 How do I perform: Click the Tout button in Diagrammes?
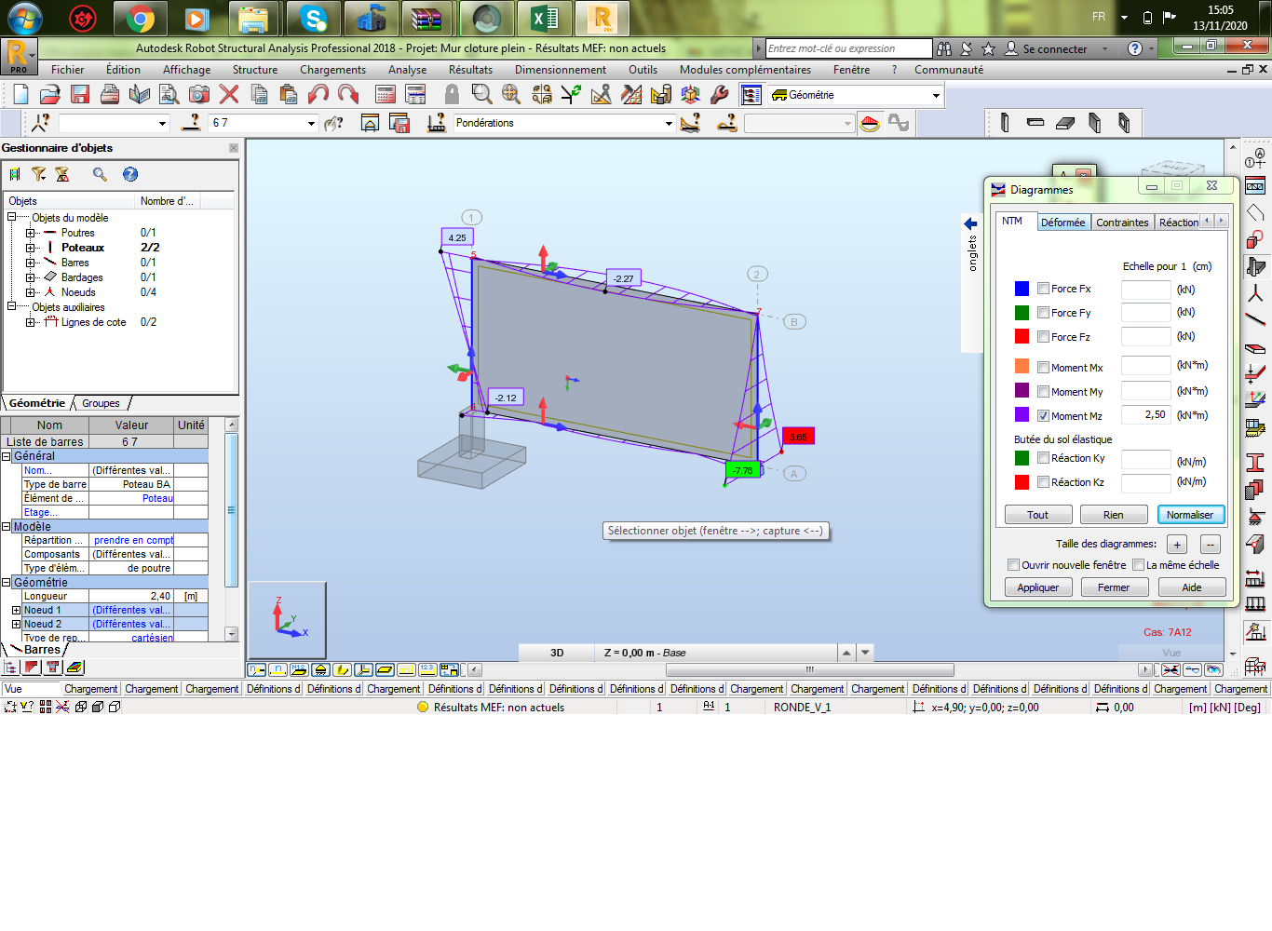tap(1037, 515)
